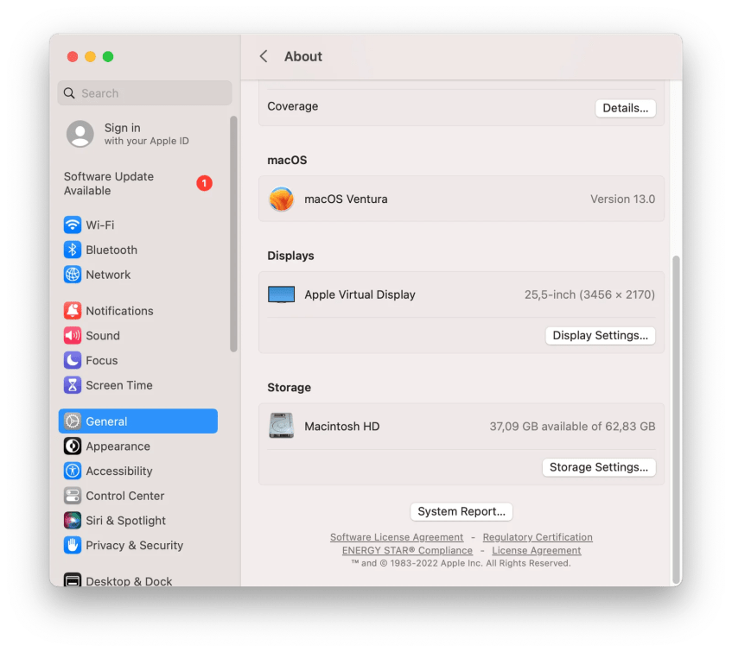The height and width of the screenshot is (652, 732).
Task: Click the Sound speaker icon
Action: click(x=73, y=336)
